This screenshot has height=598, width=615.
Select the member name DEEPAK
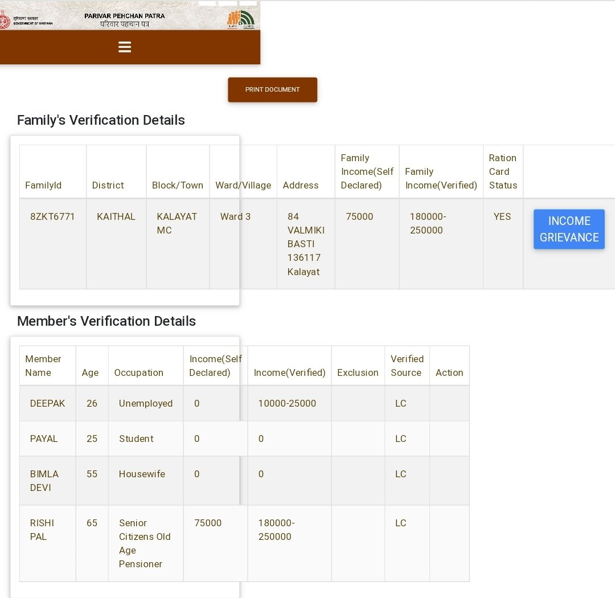(47, 403)
